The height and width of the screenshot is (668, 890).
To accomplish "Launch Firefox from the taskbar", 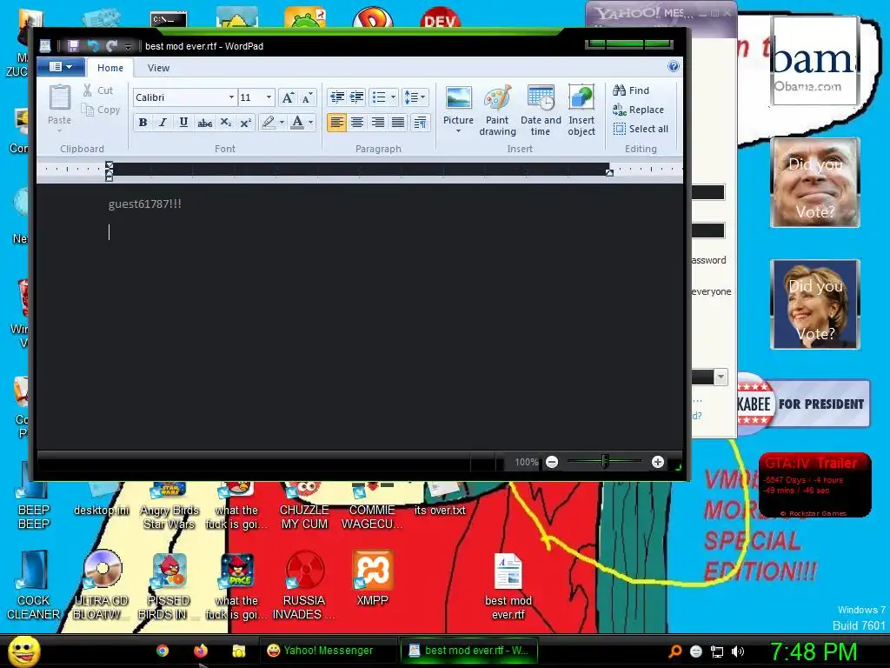I will click(201, 651).
